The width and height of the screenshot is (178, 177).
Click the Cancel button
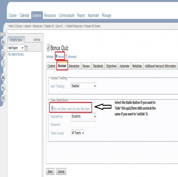[x=61, y=171]
